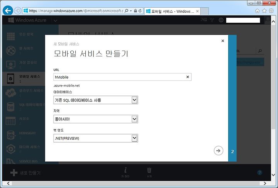This screenshot has width=278, height=188.
Task: Click the address bar search magnifier icon
Action: pos(126,11)
